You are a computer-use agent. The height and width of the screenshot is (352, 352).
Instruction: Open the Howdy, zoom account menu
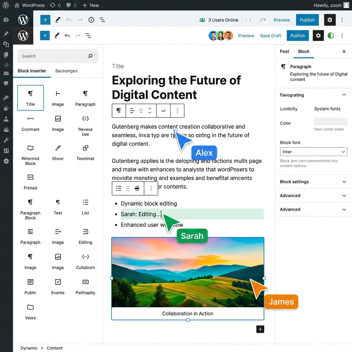pos(331,5)
